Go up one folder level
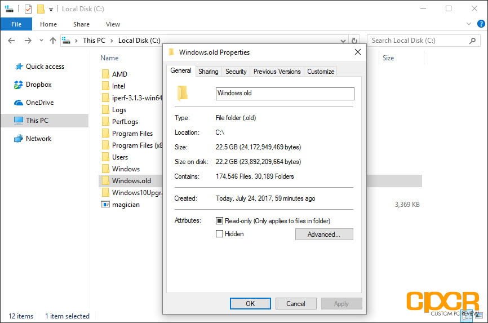Viewport: 488px width, 323px height. tap(53, 41)
